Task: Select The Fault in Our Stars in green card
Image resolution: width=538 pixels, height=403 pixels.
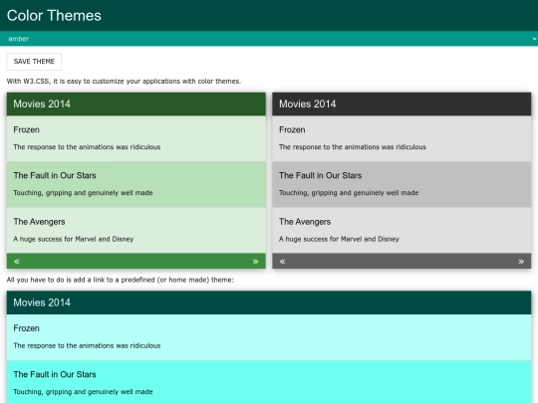Action: (55, 175)
